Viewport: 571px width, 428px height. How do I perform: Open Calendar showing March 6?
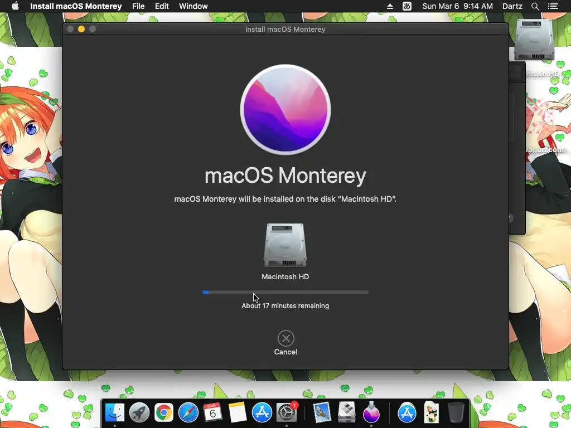(212, 413)
